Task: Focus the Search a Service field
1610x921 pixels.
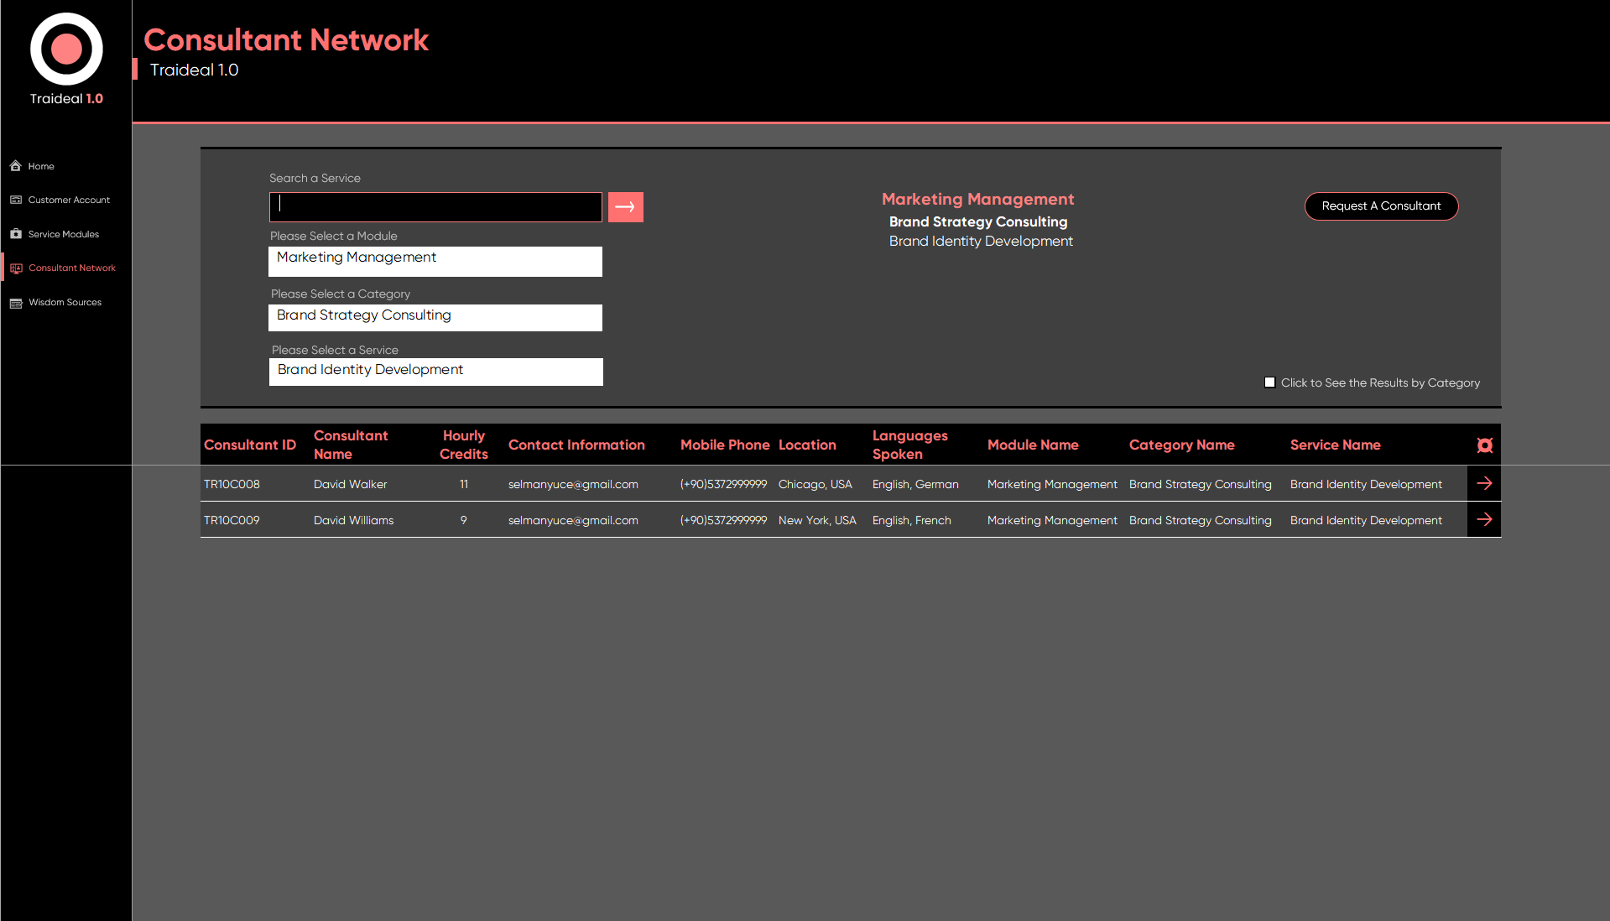Action: 435,207
